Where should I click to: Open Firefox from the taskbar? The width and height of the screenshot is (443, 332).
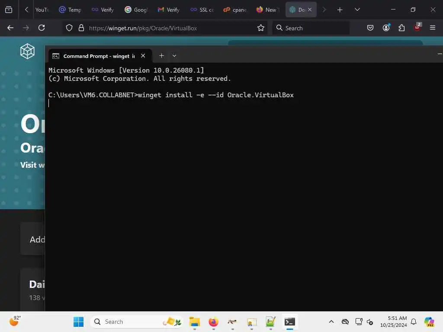point(213,322)
